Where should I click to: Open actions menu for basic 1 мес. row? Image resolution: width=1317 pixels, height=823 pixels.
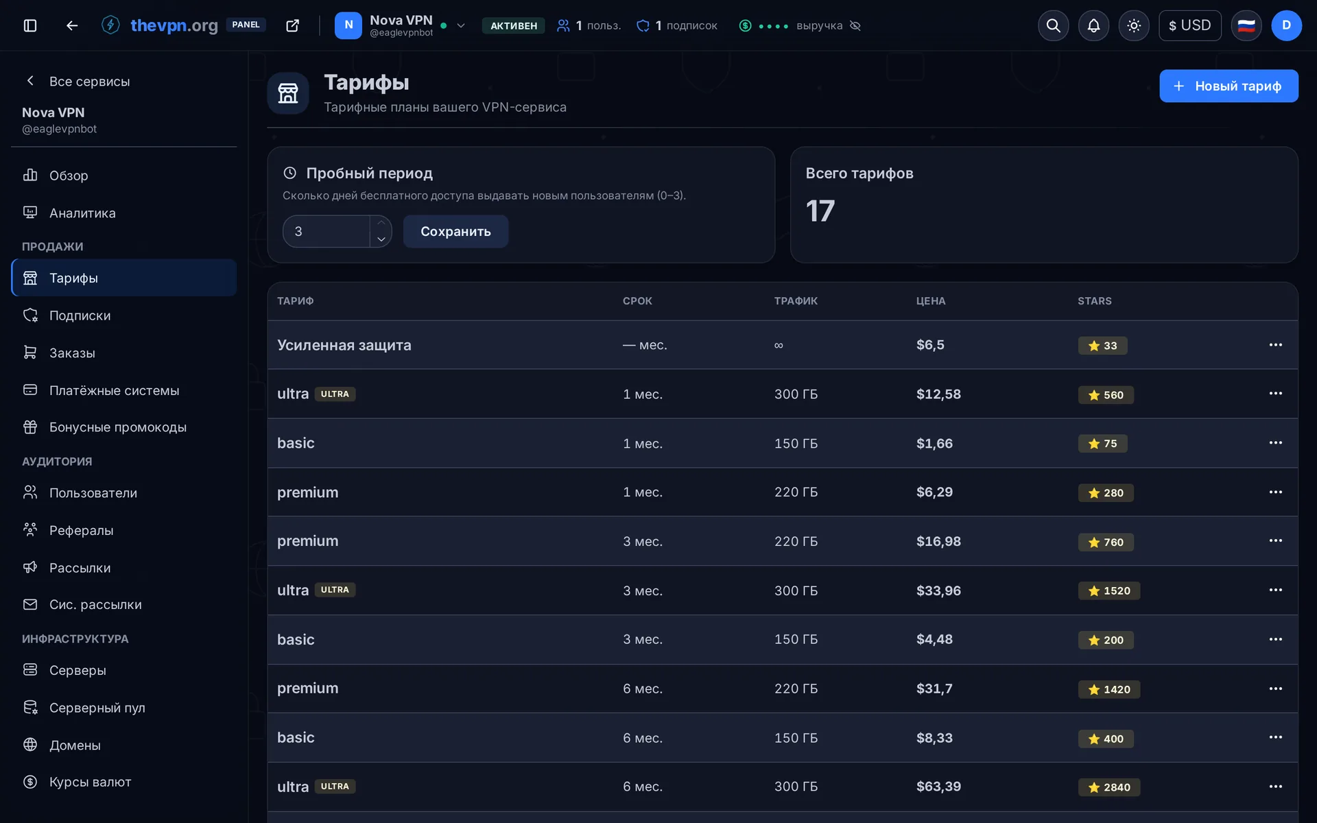(x=1275, y=443)
